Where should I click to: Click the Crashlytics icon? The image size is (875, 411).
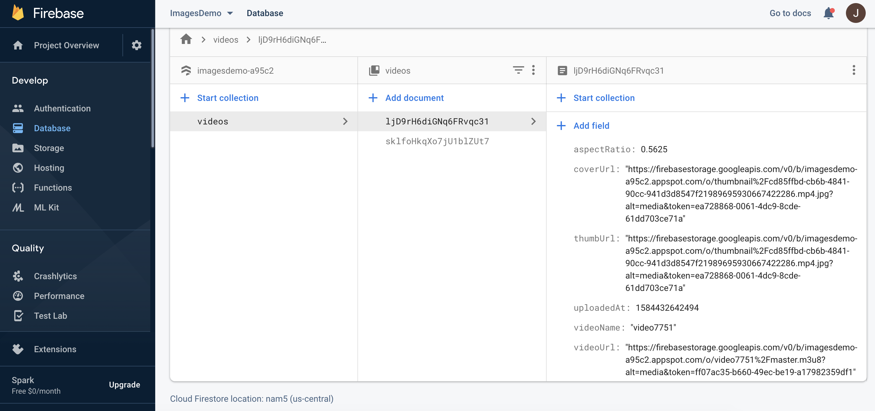(x=18, y=276)
